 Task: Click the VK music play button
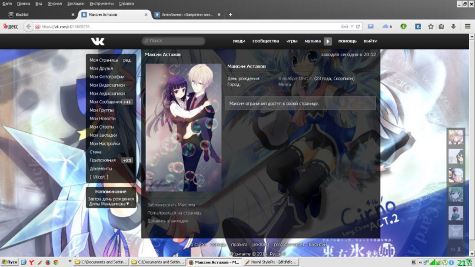pyautogui.click(x=328, y=41)
